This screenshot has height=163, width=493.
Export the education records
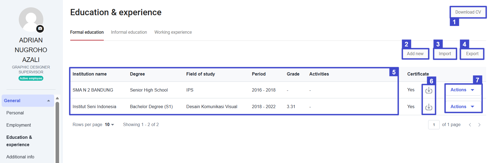point(472,54)
